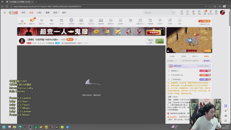The width and height of the screenshot is (231, 130).
Task: Open the 开播提醒 alarm clock icon
Action: pos(150,21)
